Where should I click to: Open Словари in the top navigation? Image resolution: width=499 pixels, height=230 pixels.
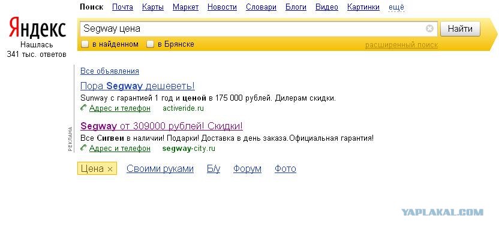(261, 7)
